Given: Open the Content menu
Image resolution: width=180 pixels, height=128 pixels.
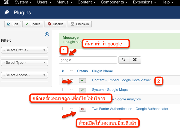Looking at the screenshot, I should pos(87,2).
